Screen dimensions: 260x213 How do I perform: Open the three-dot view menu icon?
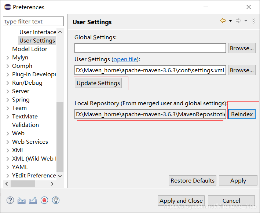(253, 21)
